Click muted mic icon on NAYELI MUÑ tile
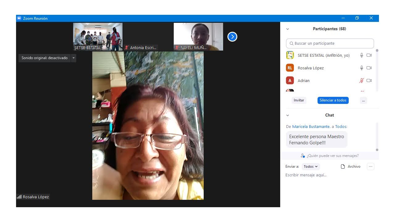The height and width of the screenshot is (222, 395). point(177,48)
